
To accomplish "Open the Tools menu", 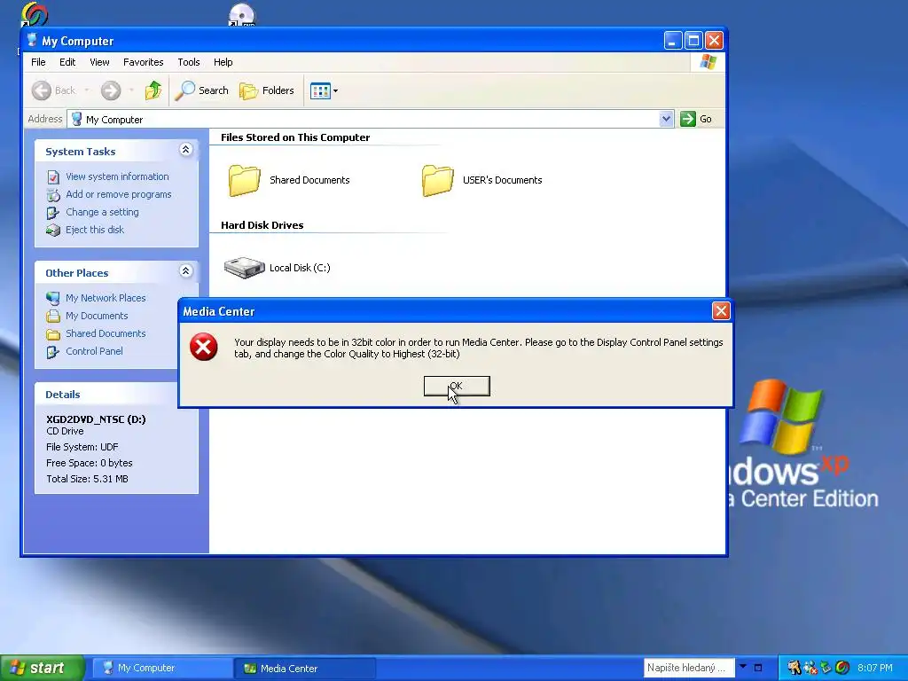I will coord(189,62).
